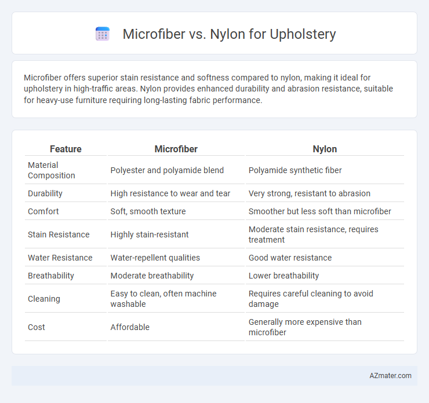
Task: Click the 'Nylon' column header
Action: click(x=325, y=149)
